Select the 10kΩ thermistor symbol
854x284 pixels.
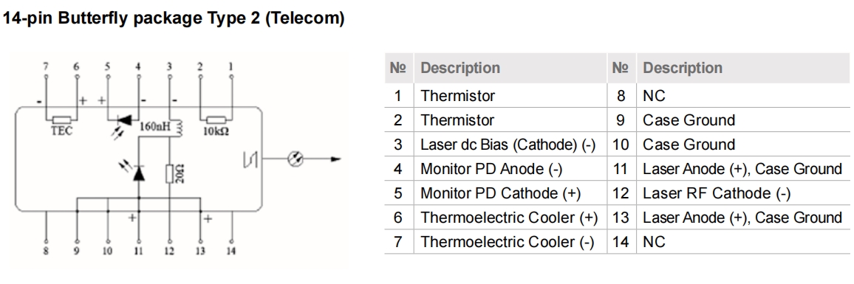click(x=216, y=120)
